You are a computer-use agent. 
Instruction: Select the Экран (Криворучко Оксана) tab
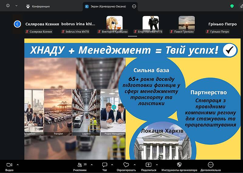pyautogui.click(x=108, y=6)
